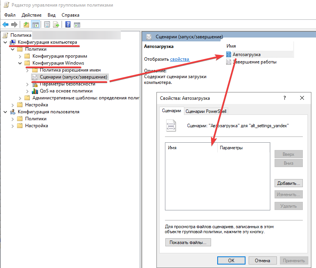Click the Вверх button
The image size is (316, 268).
point(289,154)
